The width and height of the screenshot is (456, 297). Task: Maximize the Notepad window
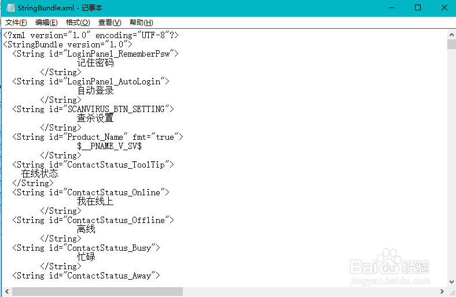[x=418, y=8]
